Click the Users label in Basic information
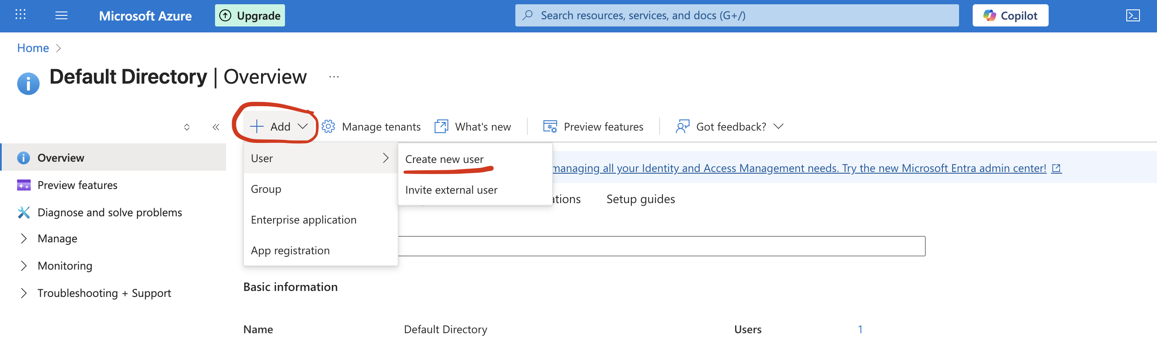 point(747,329)
